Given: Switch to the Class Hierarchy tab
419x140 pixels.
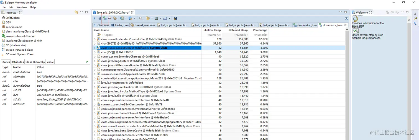Looking at the screenshot, I should pyautogui.click(x=35, y=62).
